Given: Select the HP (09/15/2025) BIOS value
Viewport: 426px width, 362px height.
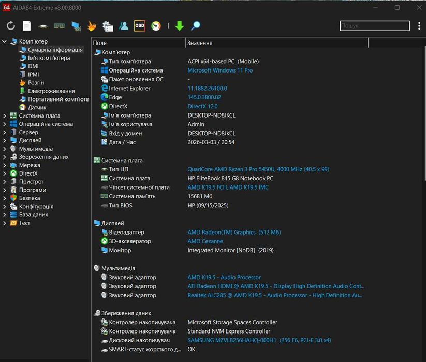Looking at the screenshot, I should pyautogui.click(x=208, y=205).
